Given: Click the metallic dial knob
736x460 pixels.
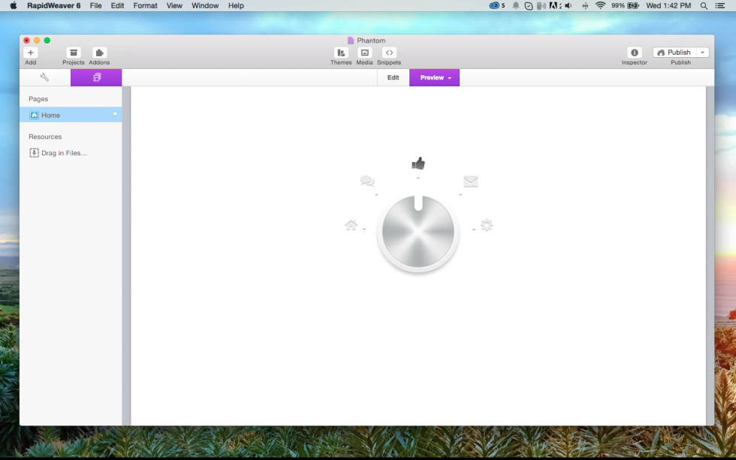Looking at the screenshot, I should coord(418,232).
